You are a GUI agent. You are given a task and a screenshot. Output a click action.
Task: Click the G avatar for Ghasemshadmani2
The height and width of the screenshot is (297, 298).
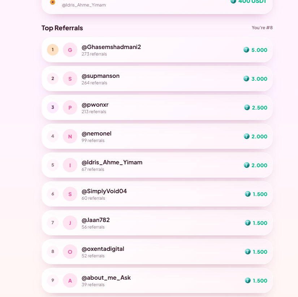70,50
